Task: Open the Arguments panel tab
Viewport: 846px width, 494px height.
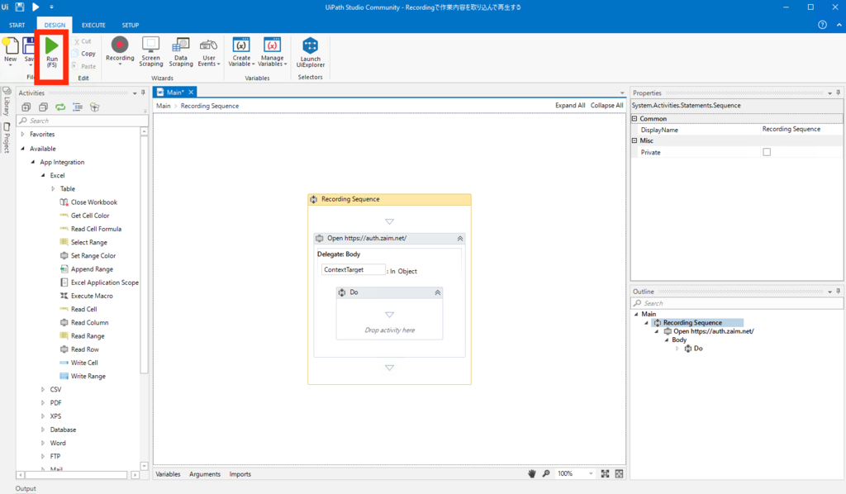Action: coord(205,474)
